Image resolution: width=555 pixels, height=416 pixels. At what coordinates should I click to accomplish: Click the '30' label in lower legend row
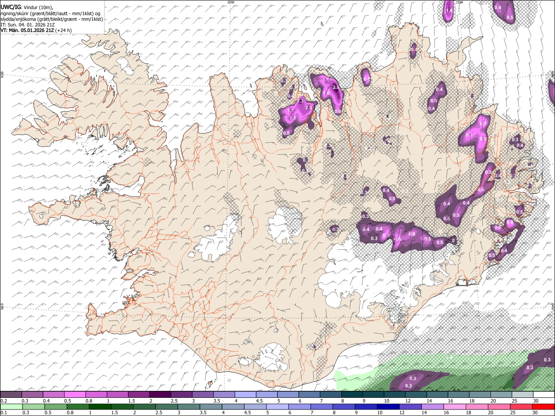tap(535, 413)
